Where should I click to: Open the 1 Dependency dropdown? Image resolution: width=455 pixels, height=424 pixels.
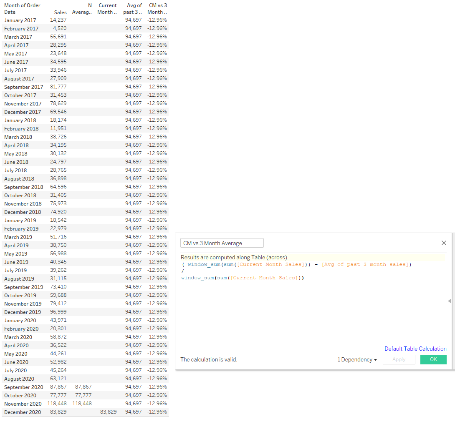click(357, 359)
